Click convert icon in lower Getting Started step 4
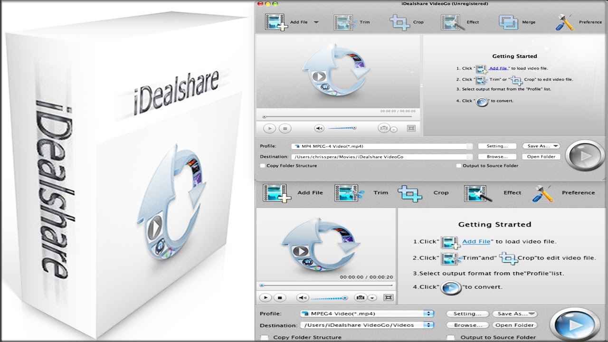 tap(451, 288)
